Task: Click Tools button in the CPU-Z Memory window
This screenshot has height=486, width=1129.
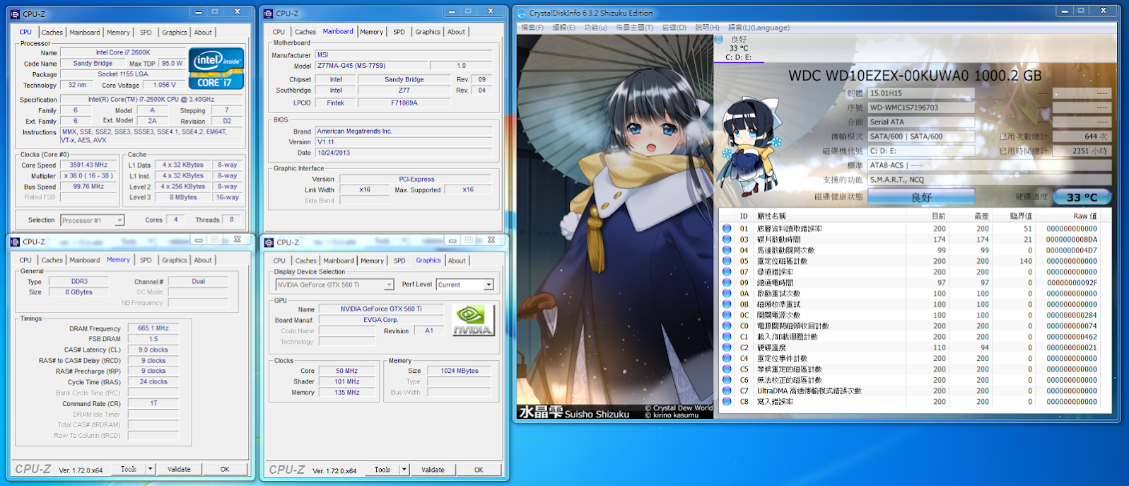Action: [129, 469]
